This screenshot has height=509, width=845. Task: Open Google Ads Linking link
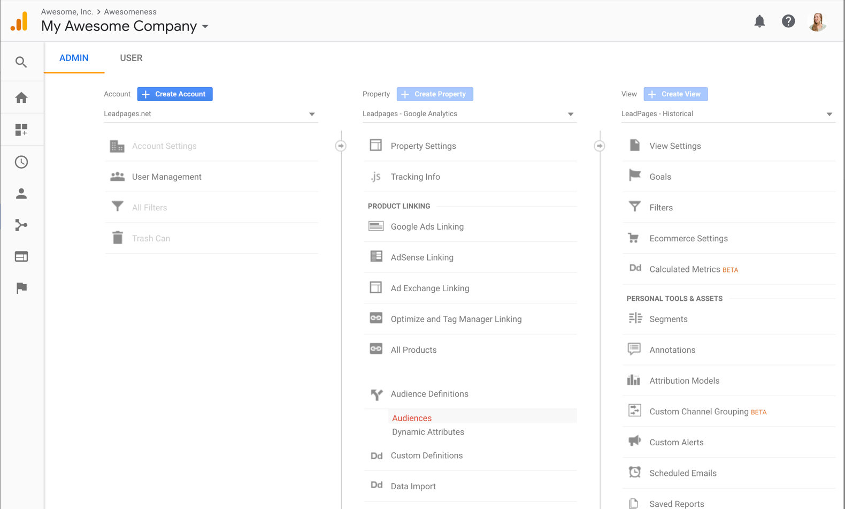pos(427,227)
